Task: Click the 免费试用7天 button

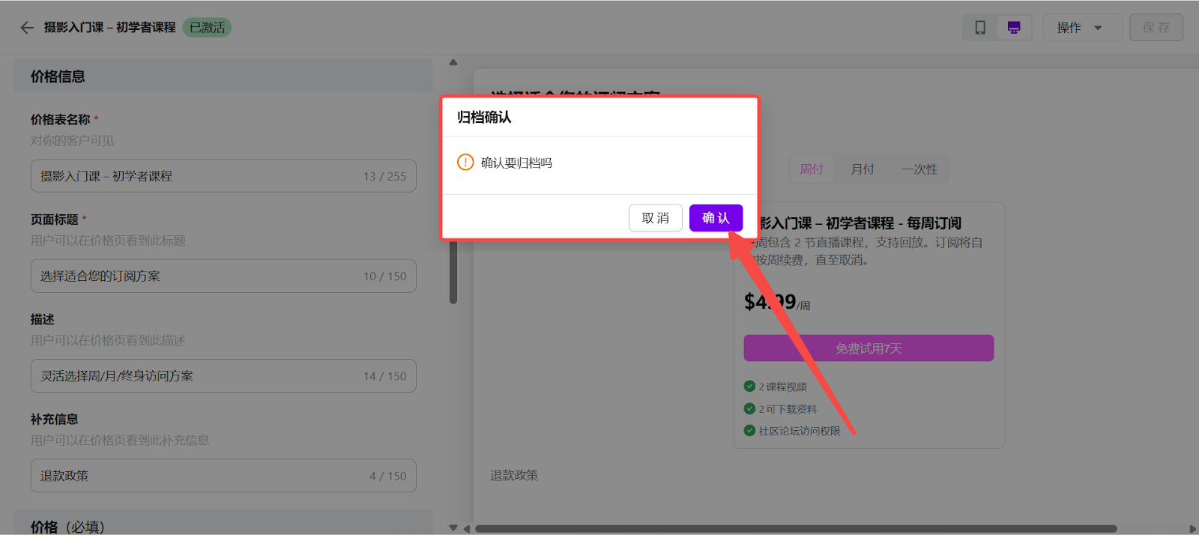Action: point(869,348)
